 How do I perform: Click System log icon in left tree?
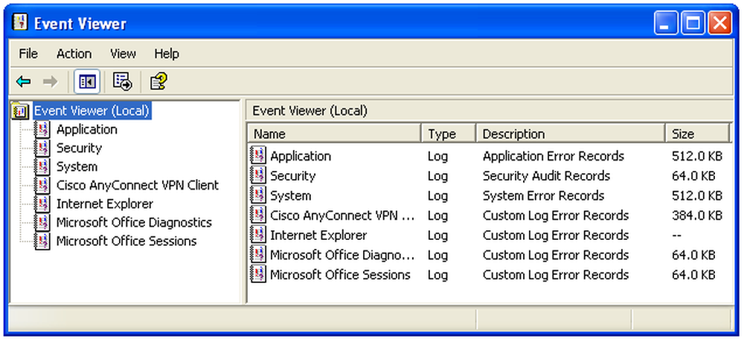pos(42,166)
